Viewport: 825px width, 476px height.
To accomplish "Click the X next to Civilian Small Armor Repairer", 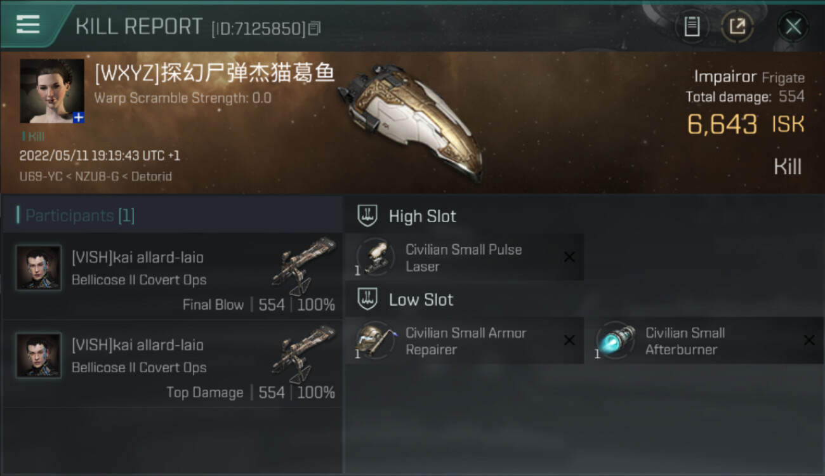I will tap(569, 341).
